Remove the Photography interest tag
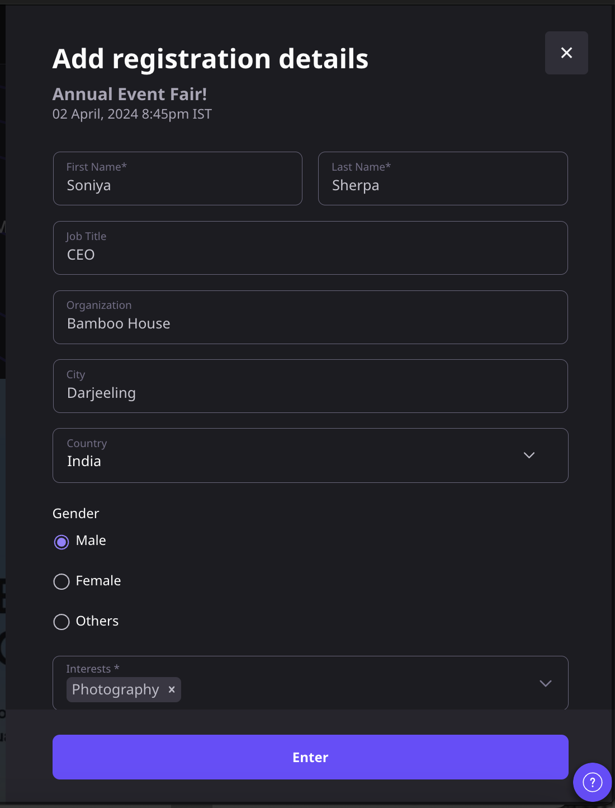This screenshot has height=808, width=615. [x=172, y=689]
